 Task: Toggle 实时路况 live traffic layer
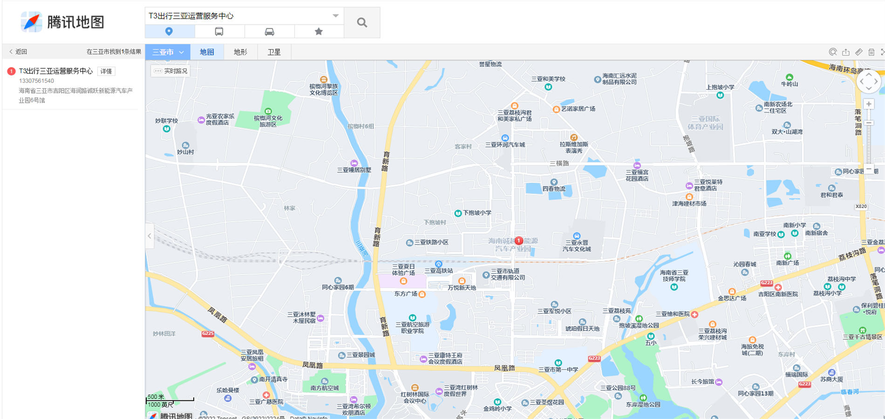tap(170, 71)
